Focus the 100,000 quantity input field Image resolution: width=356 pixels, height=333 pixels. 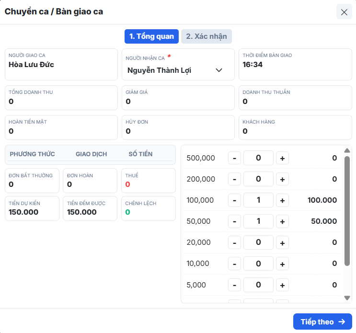pyautogui.click(x=258, y=200)
